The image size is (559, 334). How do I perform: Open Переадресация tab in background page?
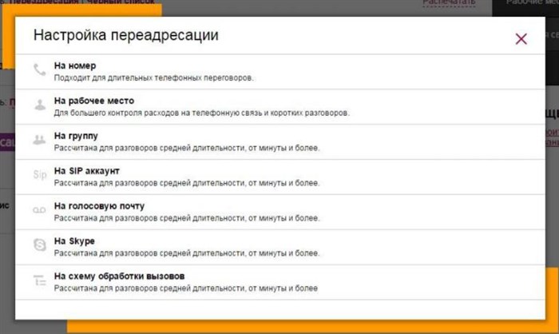43,2
